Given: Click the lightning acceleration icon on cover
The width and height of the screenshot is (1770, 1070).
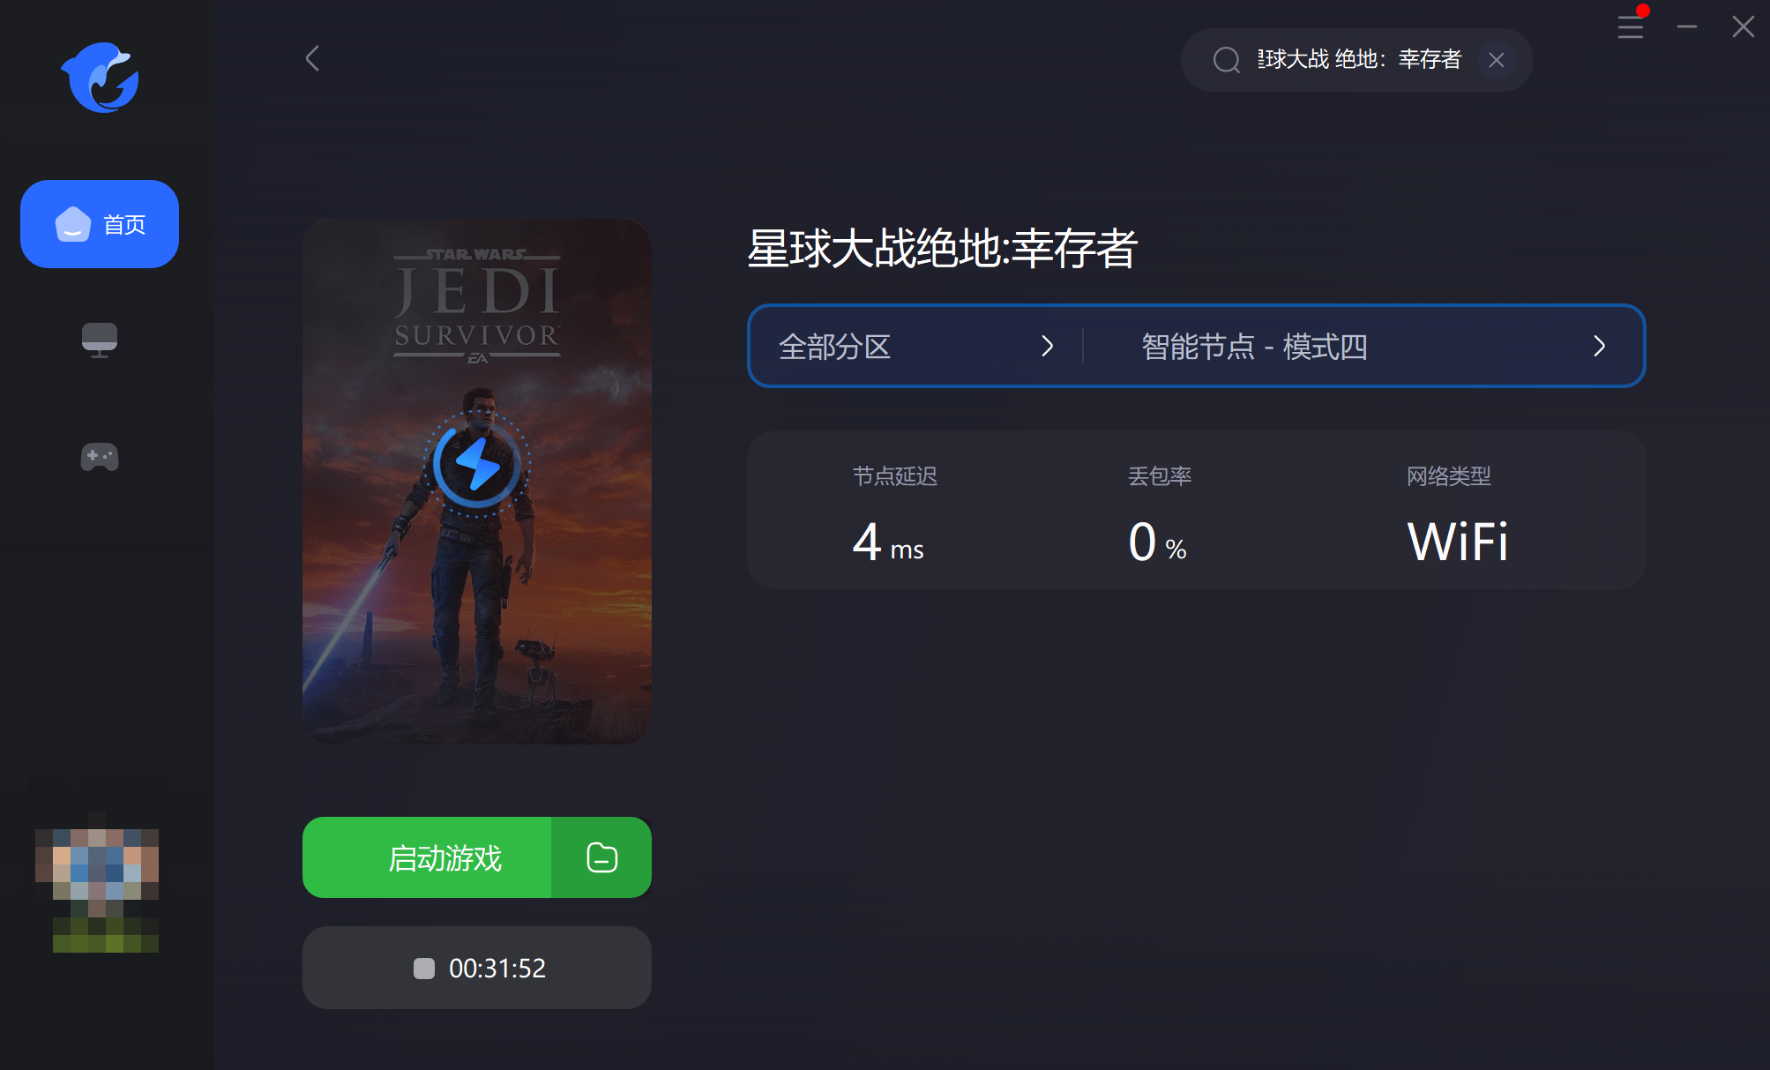Looking at the screenshot, I should coord(477,464).
